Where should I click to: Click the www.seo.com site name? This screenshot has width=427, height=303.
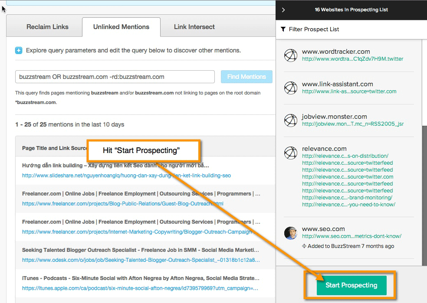coord(323,229)
